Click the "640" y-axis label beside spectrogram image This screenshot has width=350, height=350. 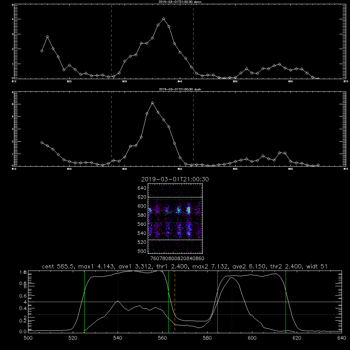coord(142,188)
